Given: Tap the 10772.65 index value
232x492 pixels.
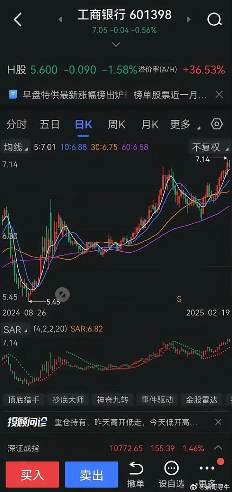Looking at the screenshot, I should tap(126, 448).
